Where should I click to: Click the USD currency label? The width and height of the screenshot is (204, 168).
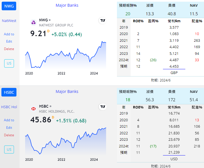[x=174, y=159]
